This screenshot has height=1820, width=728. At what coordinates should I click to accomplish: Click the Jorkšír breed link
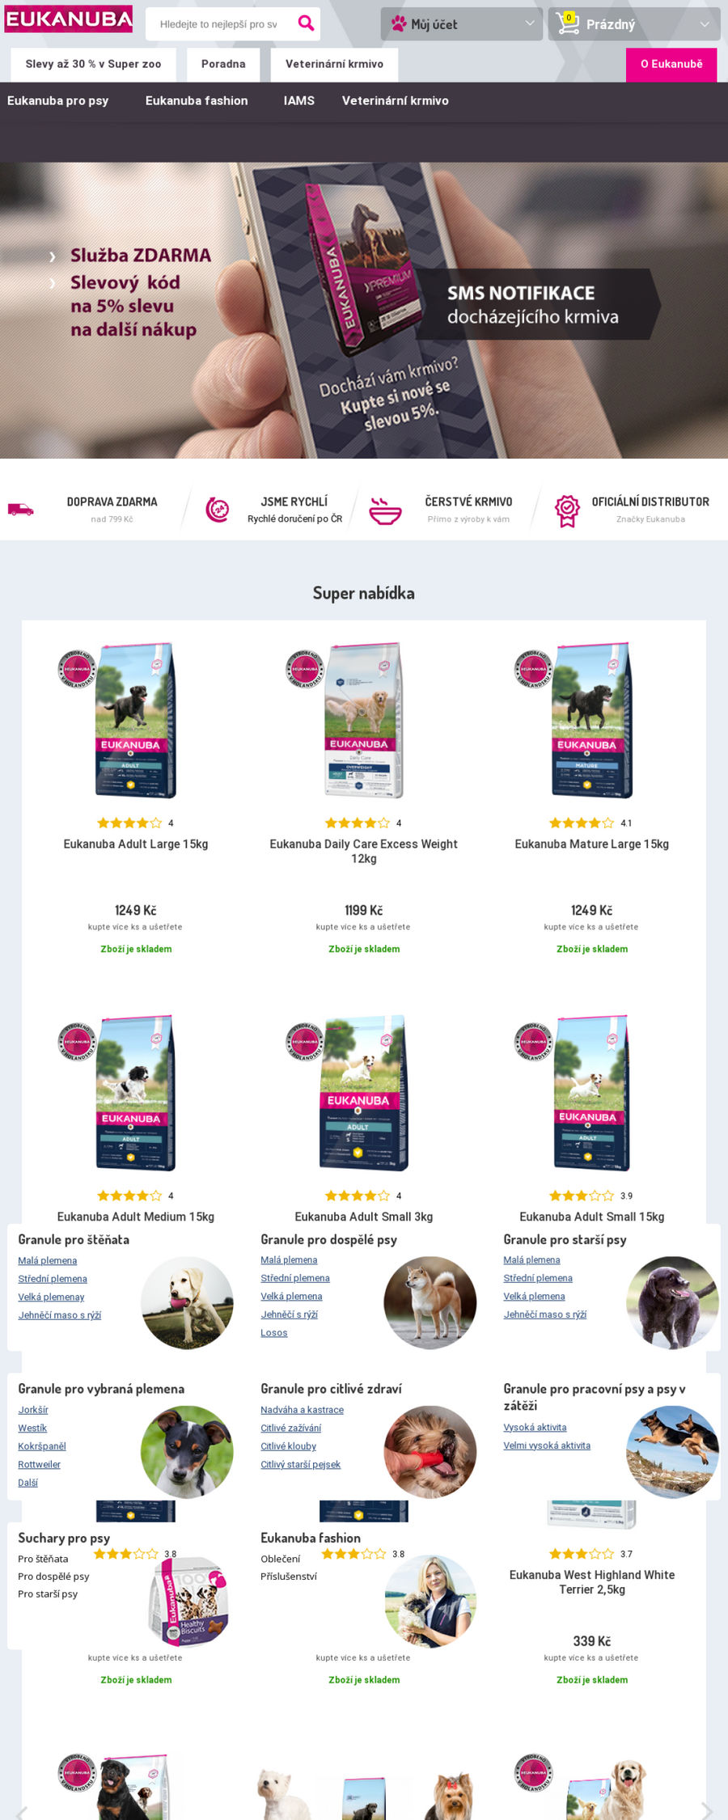33,1410
